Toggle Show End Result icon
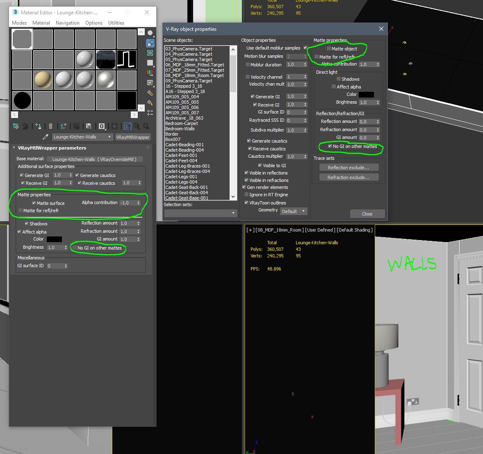This screenshot has height=454, width=483. [x=128, y=126]
